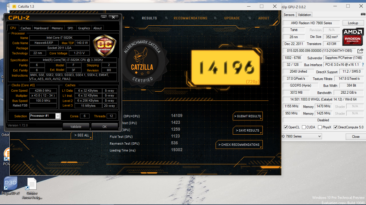
Task: Click the GPU-Z BIOS share arrow icon
Action: click(361, 51)
